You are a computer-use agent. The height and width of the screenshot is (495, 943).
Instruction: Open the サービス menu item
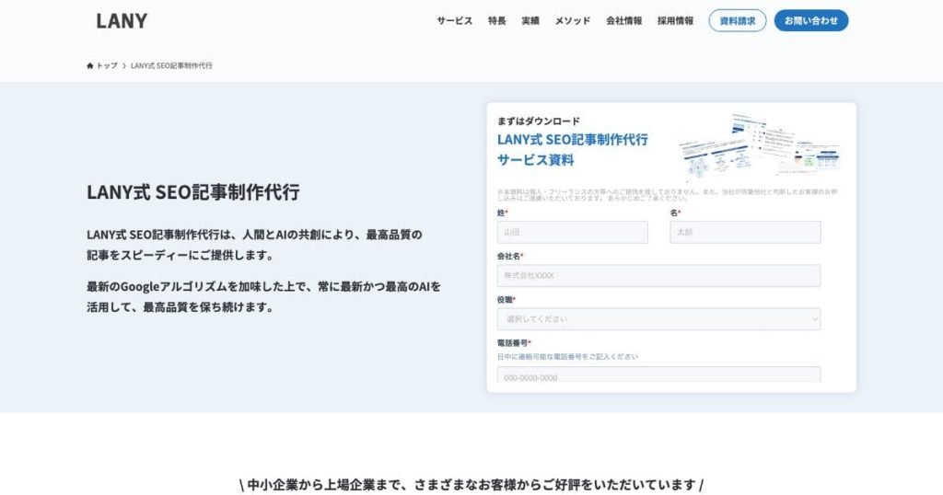[x=454, y=20]
